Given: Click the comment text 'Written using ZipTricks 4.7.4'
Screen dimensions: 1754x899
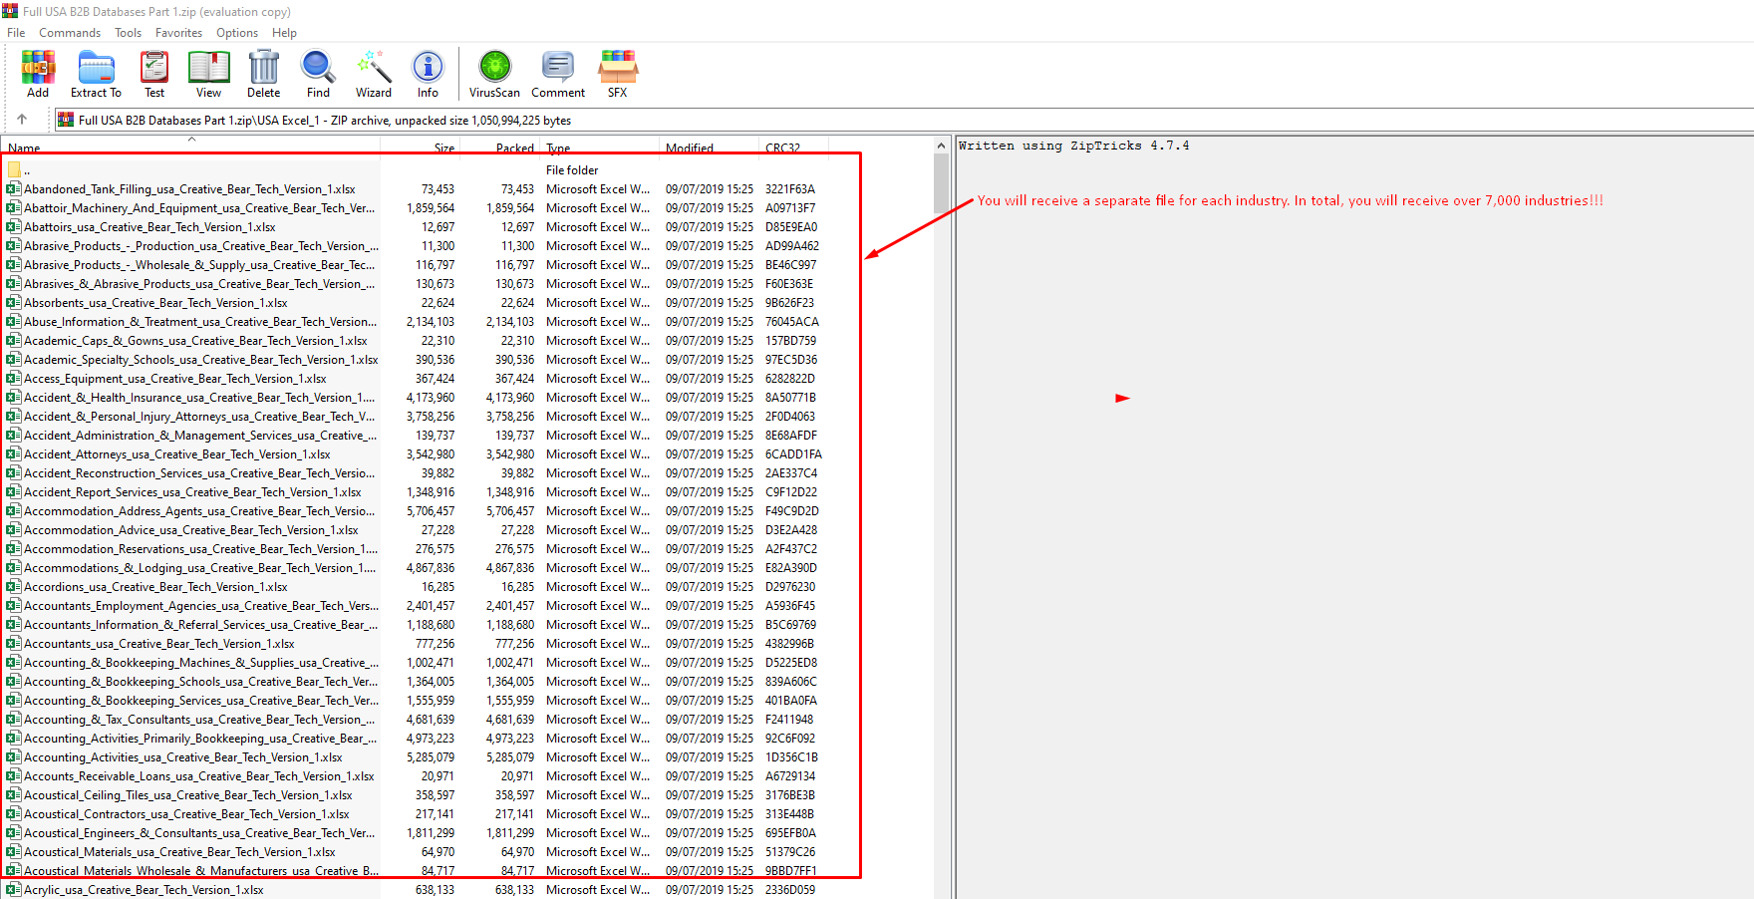Looking at the screenshot, I should point(1074,146).
